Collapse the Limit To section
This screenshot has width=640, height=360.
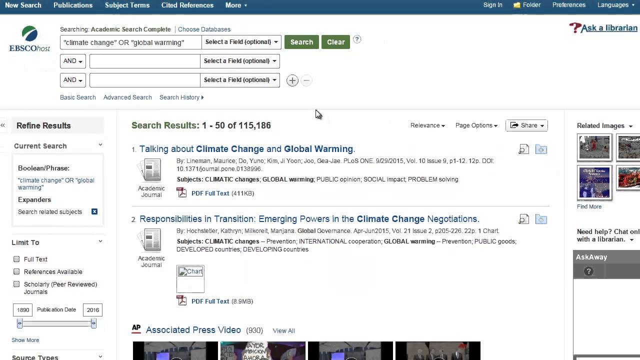tap(100, 241)
